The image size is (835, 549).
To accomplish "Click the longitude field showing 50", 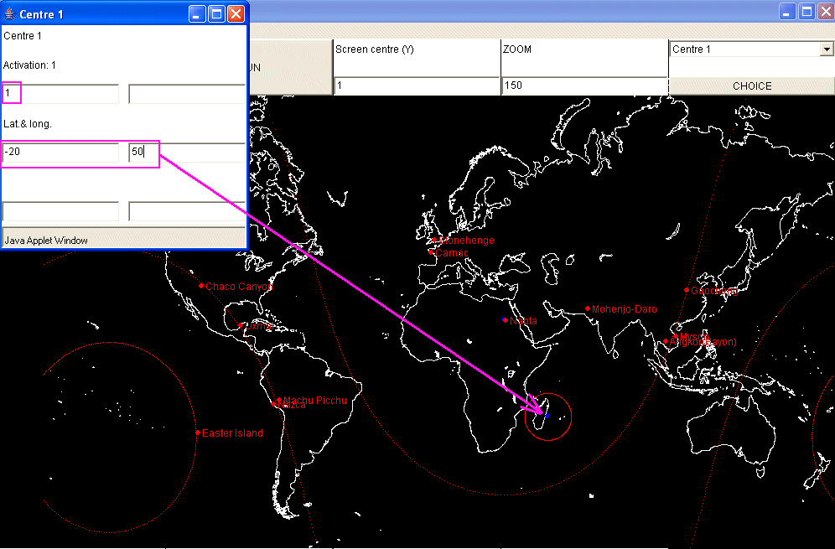I will [186, 152].
